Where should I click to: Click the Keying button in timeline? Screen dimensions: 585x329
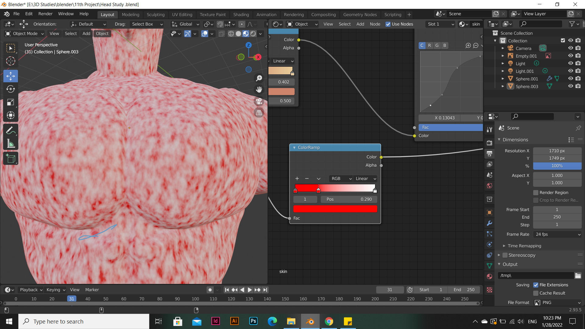pos(56,290)
